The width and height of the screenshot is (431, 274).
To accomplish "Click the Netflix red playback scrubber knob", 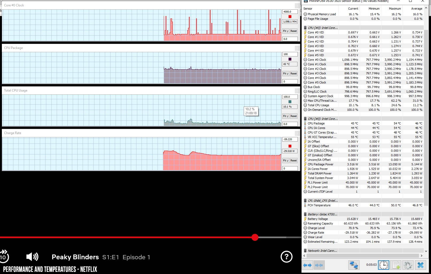I will (255, 237).
